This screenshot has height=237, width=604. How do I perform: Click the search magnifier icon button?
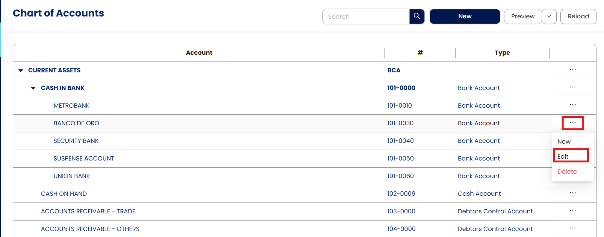pyautogui.click(x=417, y=16)
